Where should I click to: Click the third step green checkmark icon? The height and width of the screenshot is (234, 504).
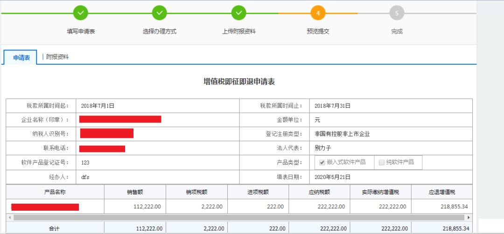pos(238,13)
